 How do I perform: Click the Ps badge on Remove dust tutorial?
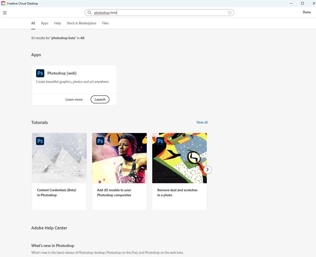coord(160,141)
